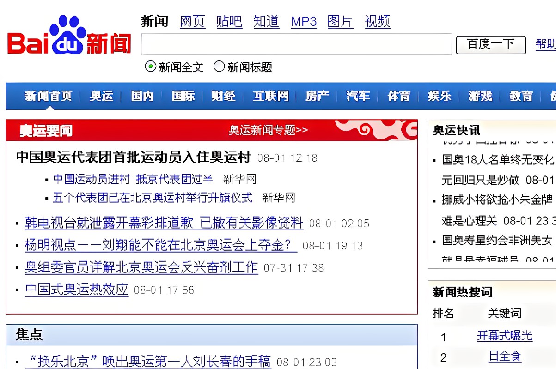Image resolution: width=556 pixels, height=369 pixels.
Task: Click the 新闻热搜词 panel title
Action: tap(462, 292)
